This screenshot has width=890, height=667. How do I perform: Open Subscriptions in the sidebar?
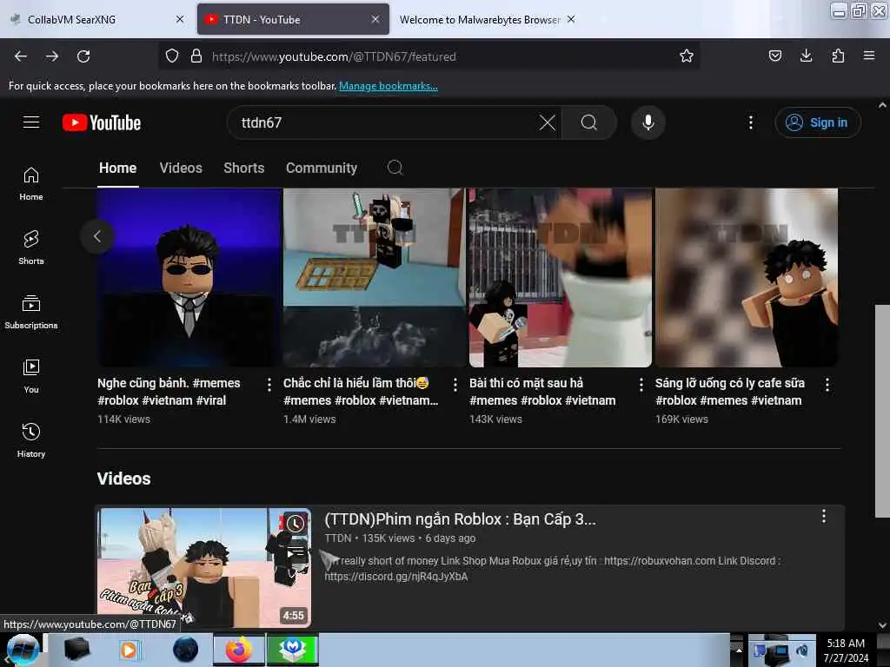(31, 312)
